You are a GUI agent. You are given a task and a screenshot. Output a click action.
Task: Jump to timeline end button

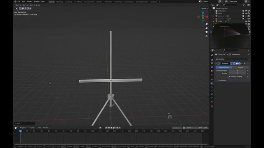[119, 128]
